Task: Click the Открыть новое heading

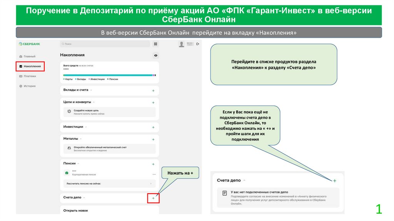Action: [76, 211]
